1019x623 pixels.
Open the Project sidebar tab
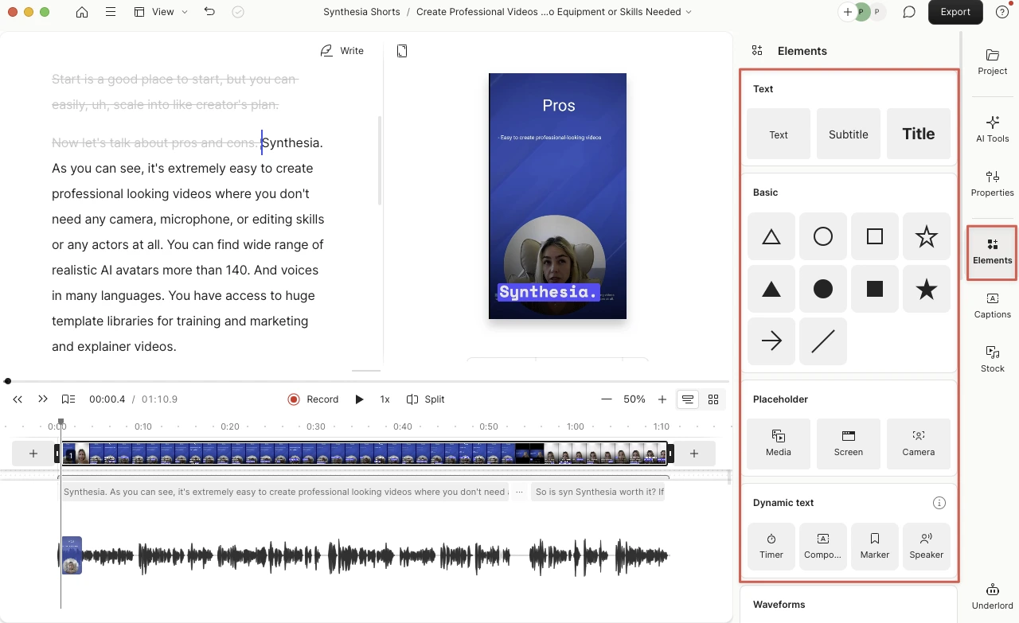(993, 62)
